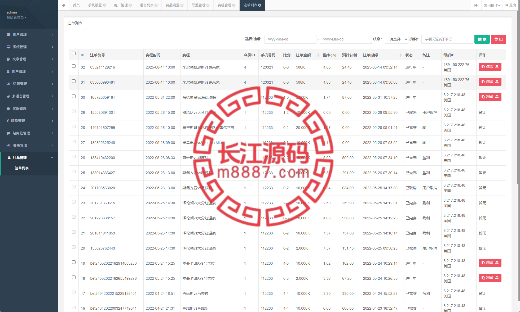This screenshot has height=312, width=520.
Task: Click the 赛事管理 bar chart icon
Action: click(8, 146)
